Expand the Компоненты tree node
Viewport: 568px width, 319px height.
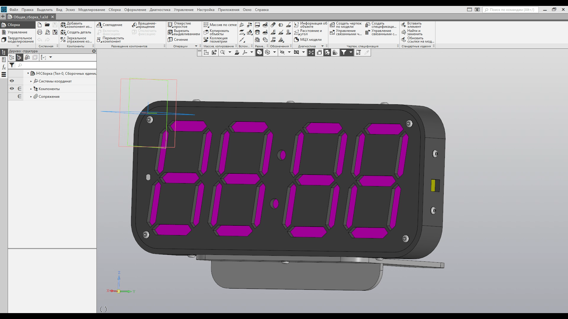[31, 89]
